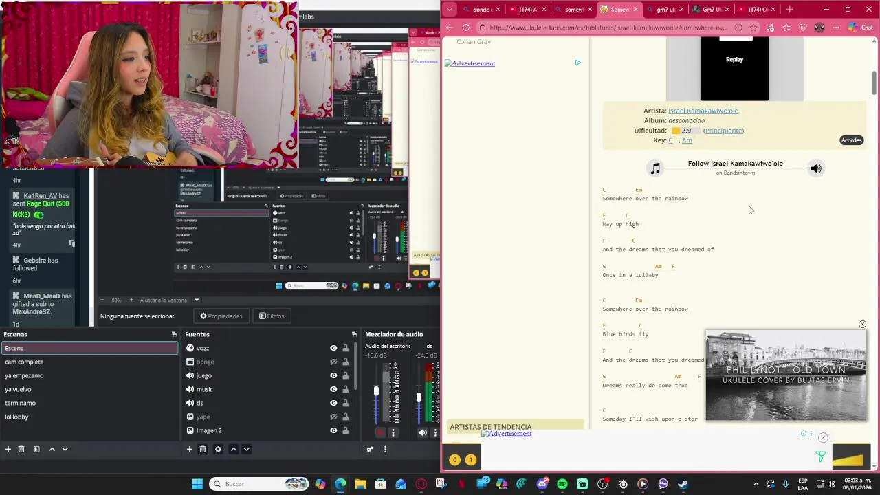Image resolution: width=880 pixels, height=495 pixels.
Task: Hide the vozz source
Action: [x=333, y=348]
